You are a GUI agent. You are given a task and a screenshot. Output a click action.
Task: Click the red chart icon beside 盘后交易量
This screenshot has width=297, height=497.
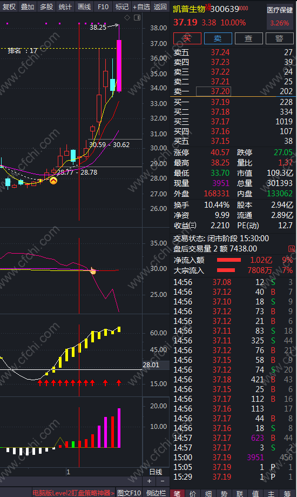291,249
